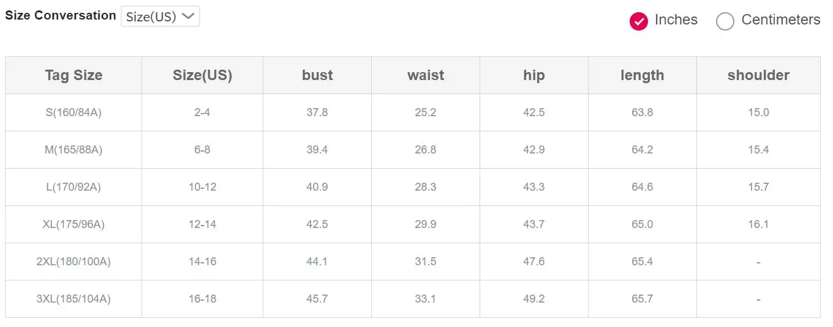Click the waist column header
Image resolution: width=833 pixels, height=327 pixels.
426,75
